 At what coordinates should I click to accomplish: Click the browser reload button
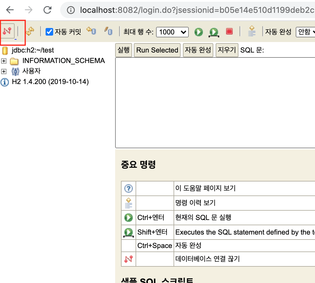(x=47, y=10)
